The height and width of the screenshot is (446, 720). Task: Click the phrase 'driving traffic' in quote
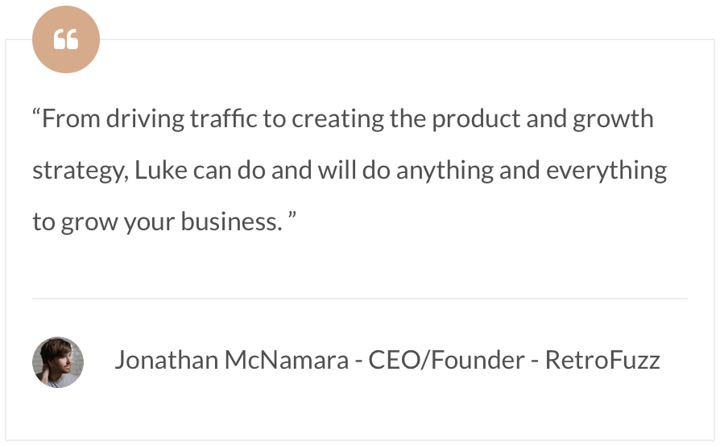click(x=182, y=119)
